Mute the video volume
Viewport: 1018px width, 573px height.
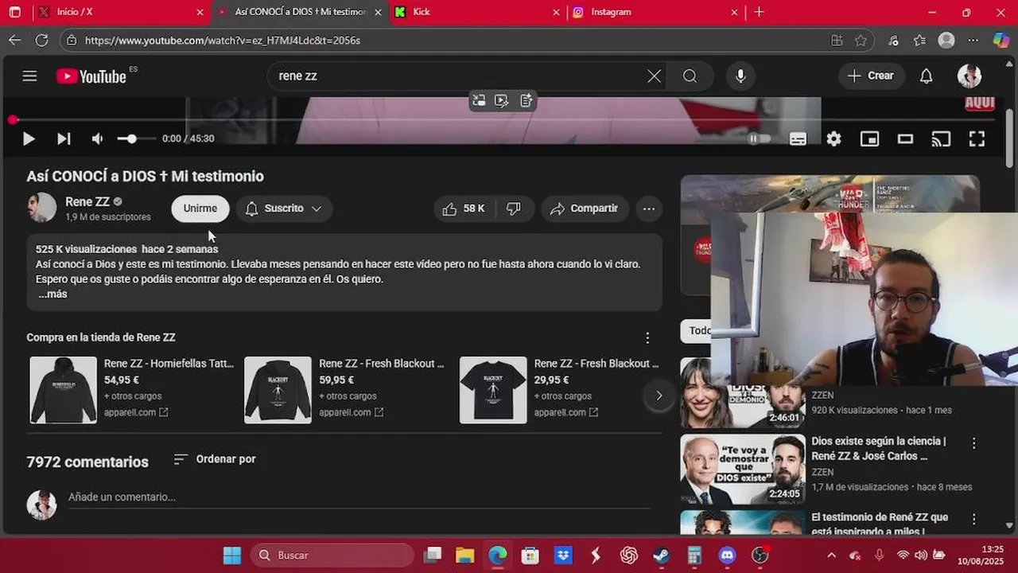(97, 138)
